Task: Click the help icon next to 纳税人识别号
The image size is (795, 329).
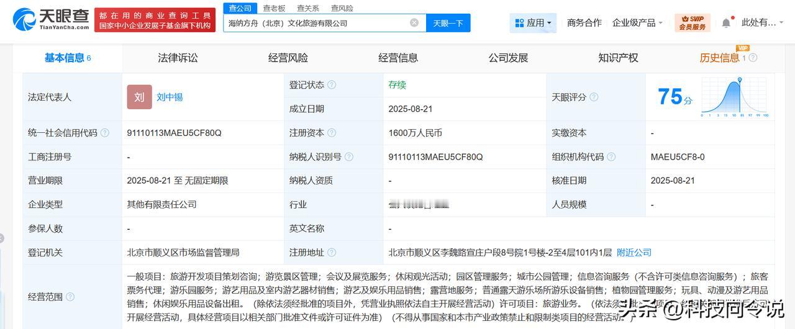Action: [x=349, y=157]
